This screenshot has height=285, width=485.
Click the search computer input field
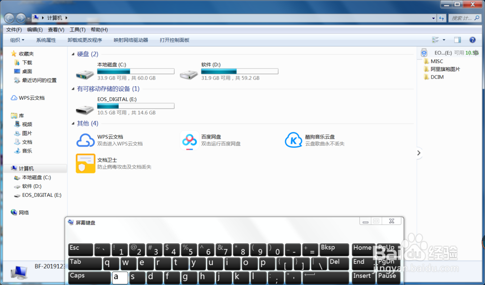465,18
